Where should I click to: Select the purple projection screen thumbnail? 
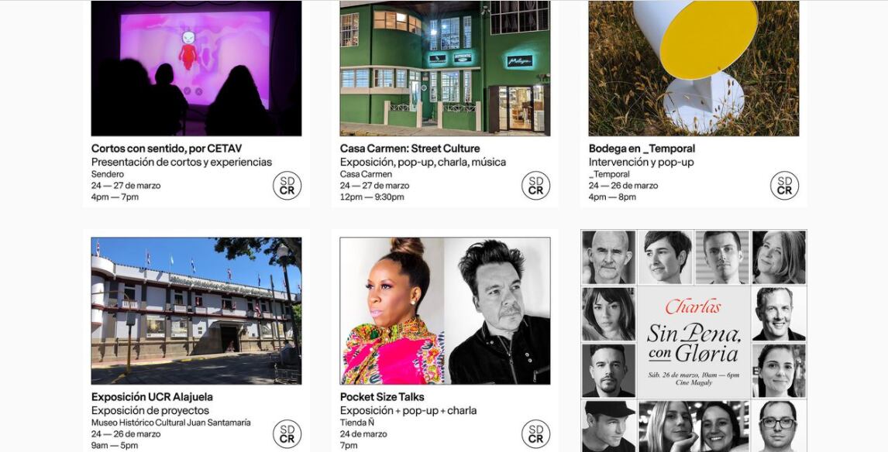tap(196, 68)
